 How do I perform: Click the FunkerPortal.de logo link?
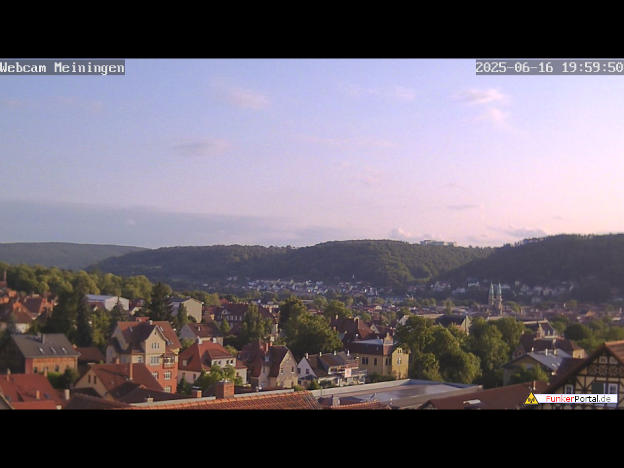(x=571, y=398)
